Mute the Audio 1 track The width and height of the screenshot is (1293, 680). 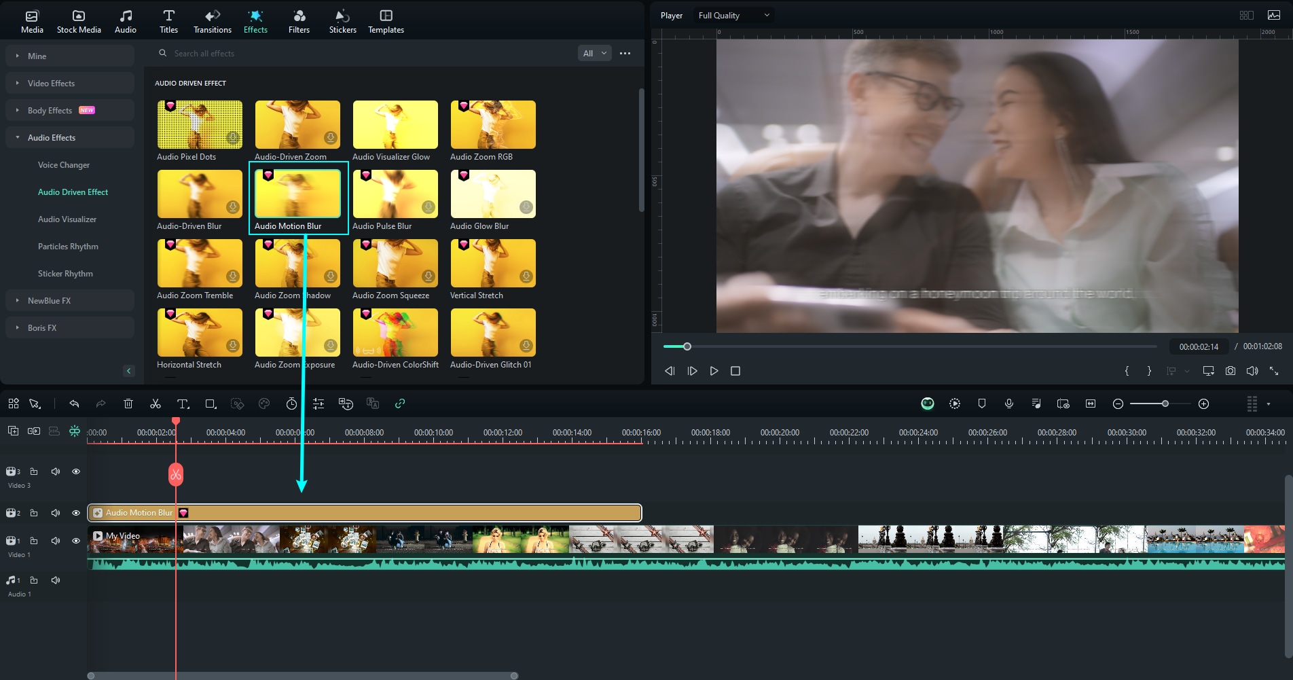coord(56,580)
